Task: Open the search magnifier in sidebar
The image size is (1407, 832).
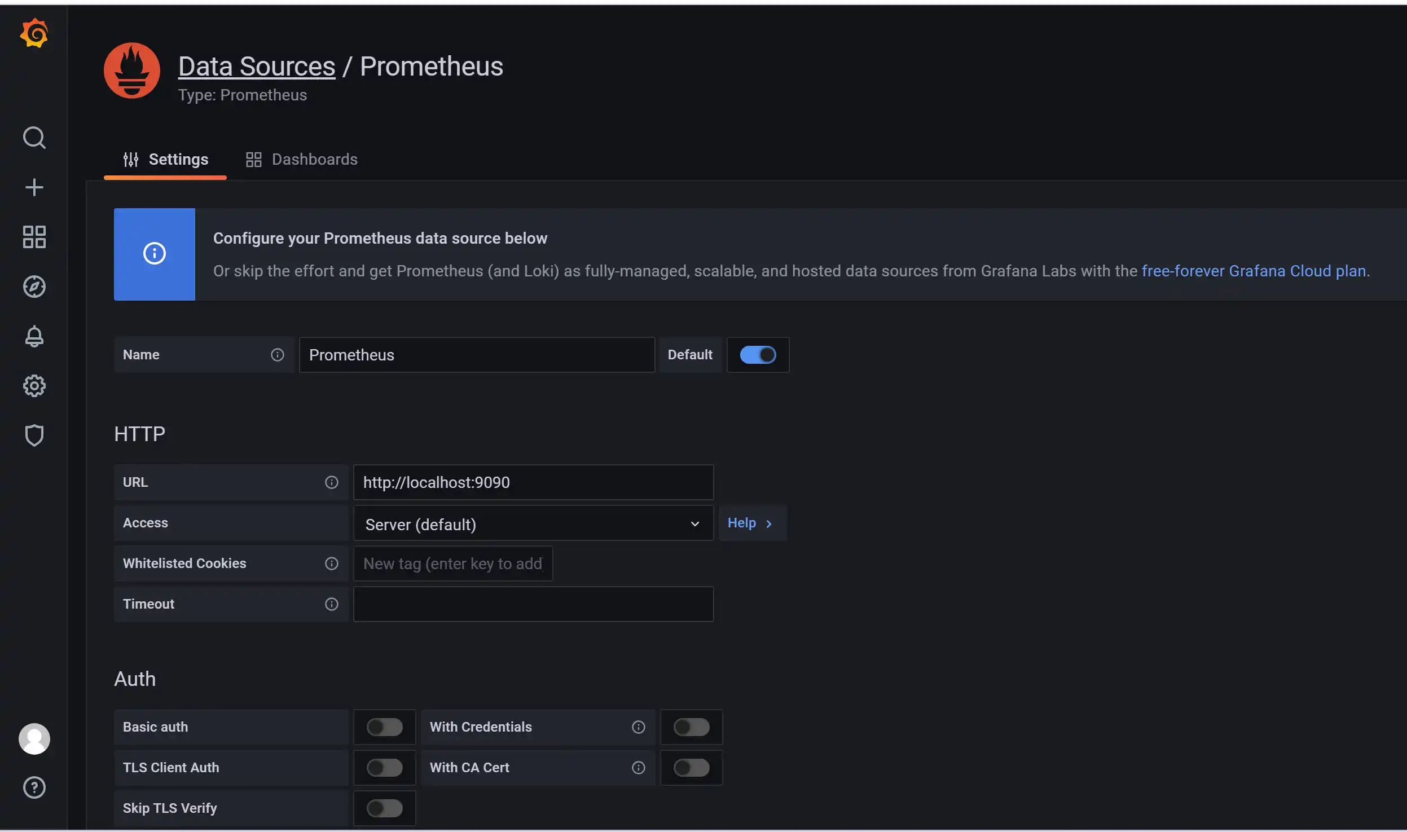Action: pyautogui.click(x=34, y=138)
